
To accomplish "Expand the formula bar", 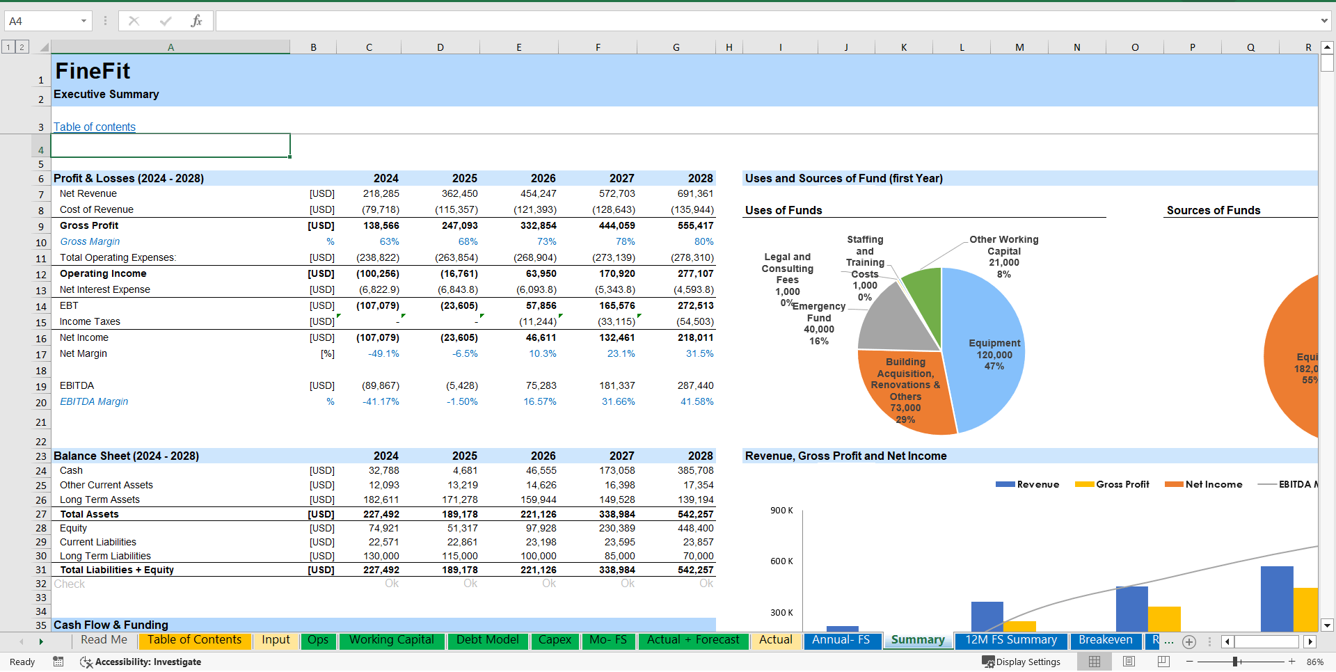I will [x=1325, y=21].
